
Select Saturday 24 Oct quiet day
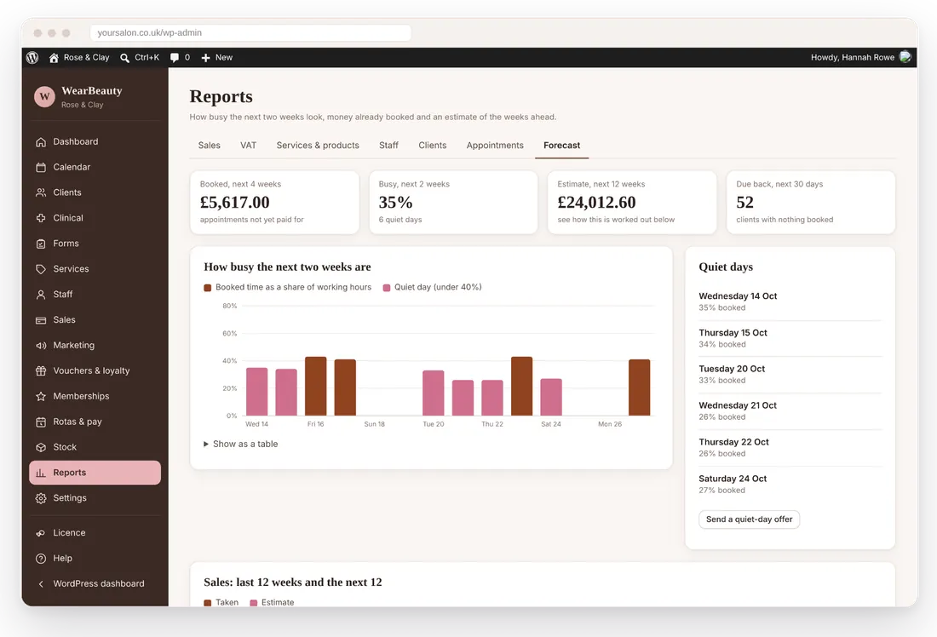pyautogui.click(x=790, y=484)
